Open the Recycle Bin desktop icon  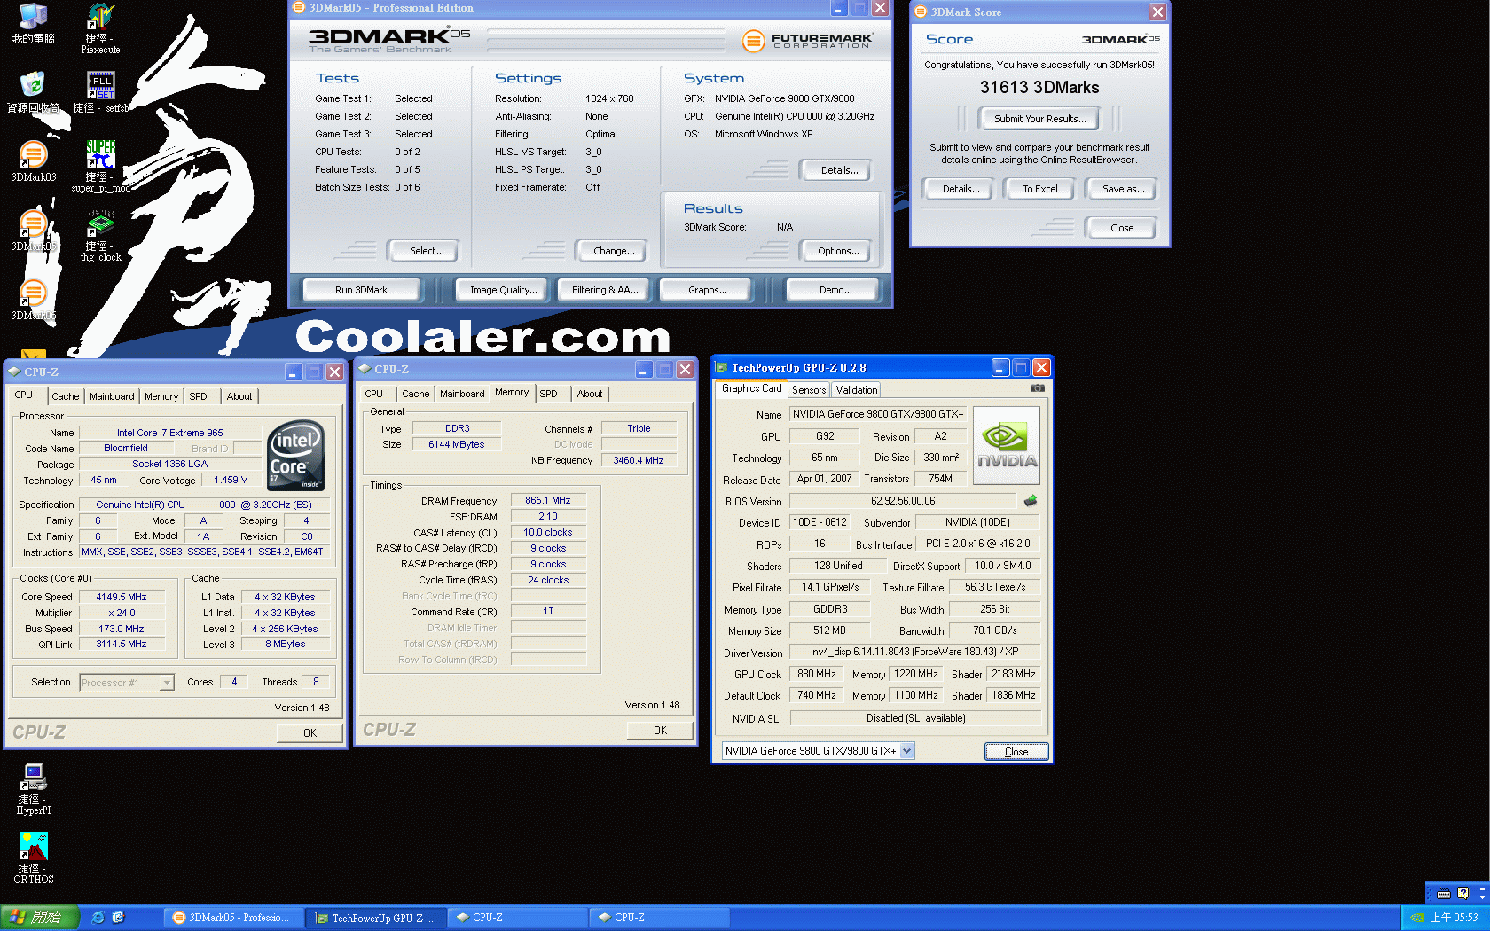click(x=33, y=92)
